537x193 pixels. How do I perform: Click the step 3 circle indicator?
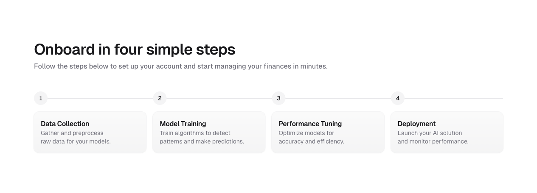[278, 98]
